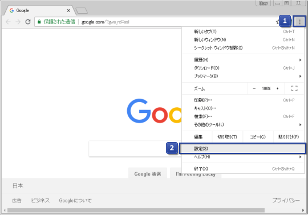
Task: Click the scrollbar right arrow
Action: 303,210
